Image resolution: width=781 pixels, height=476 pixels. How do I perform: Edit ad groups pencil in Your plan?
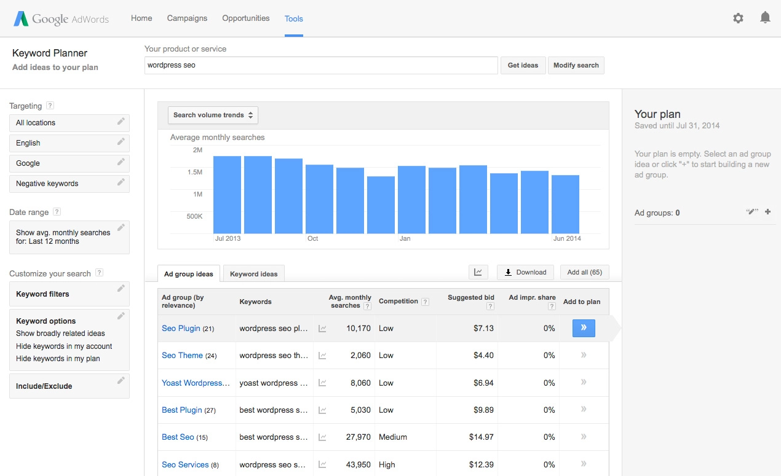click(x=751, y=212)
